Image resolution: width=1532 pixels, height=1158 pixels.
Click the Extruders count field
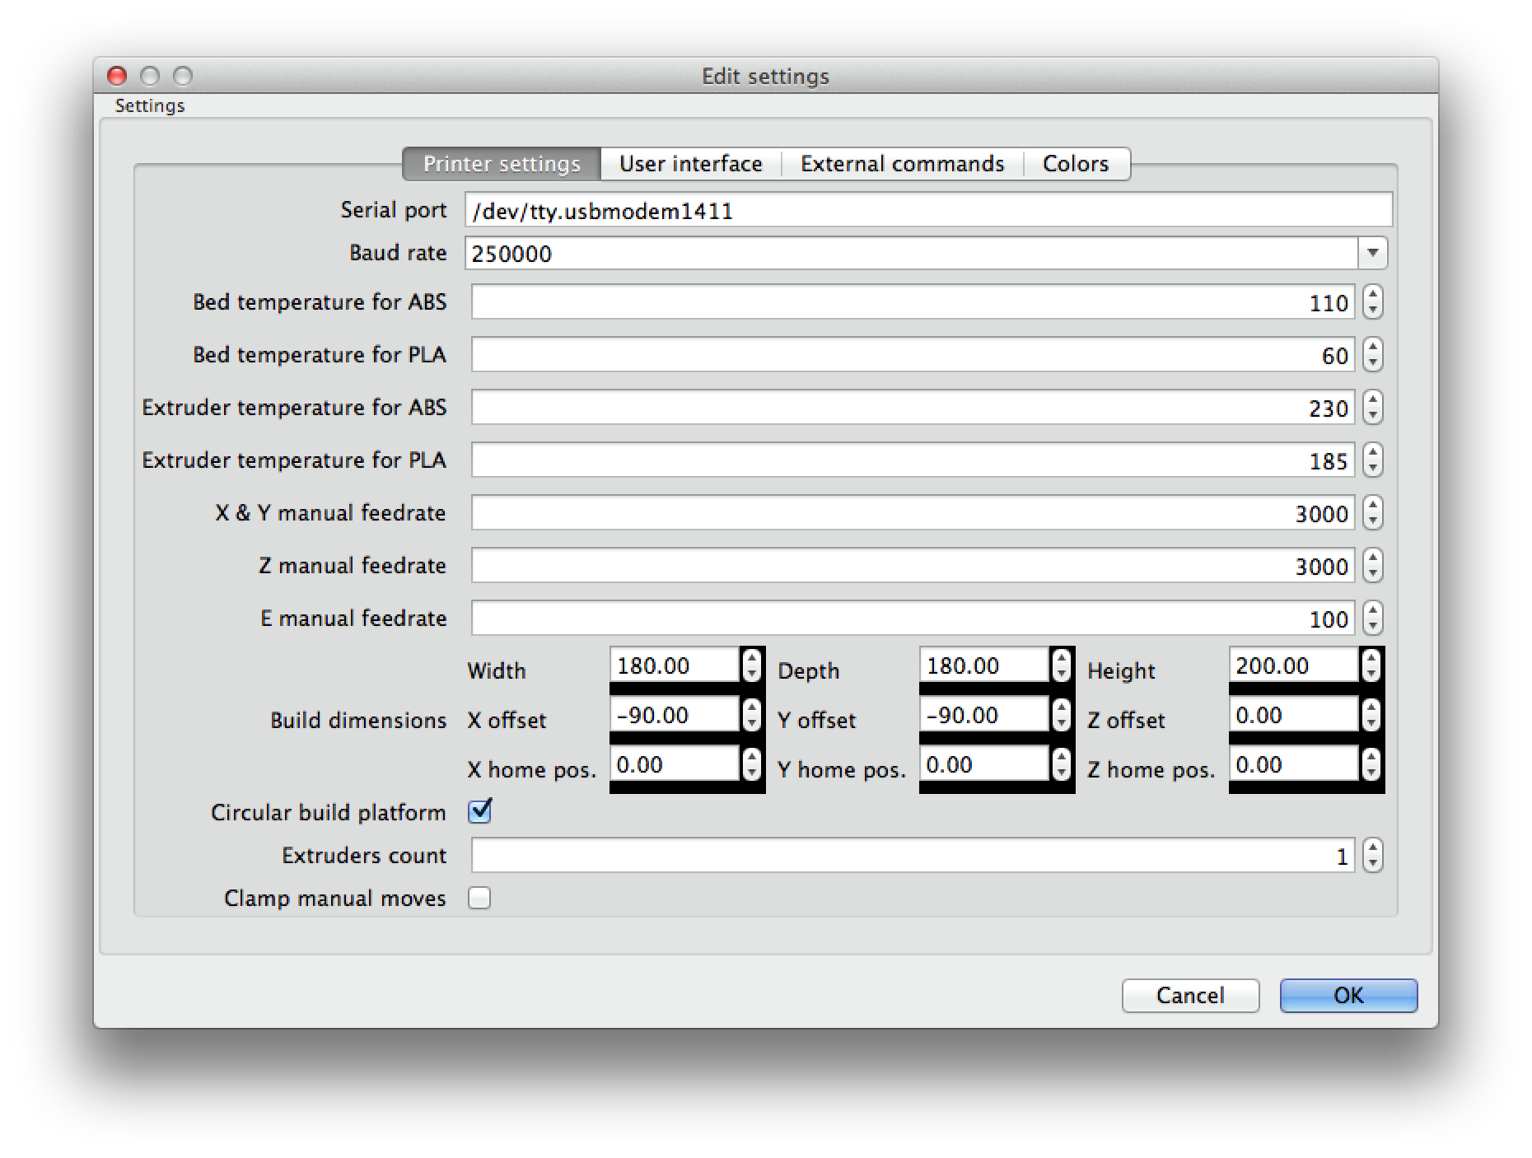coord(913,856)
